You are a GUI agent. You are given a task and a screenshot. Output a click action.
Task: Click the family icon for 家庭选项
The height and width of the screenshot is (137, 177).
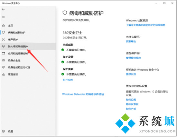coord(4,74)
